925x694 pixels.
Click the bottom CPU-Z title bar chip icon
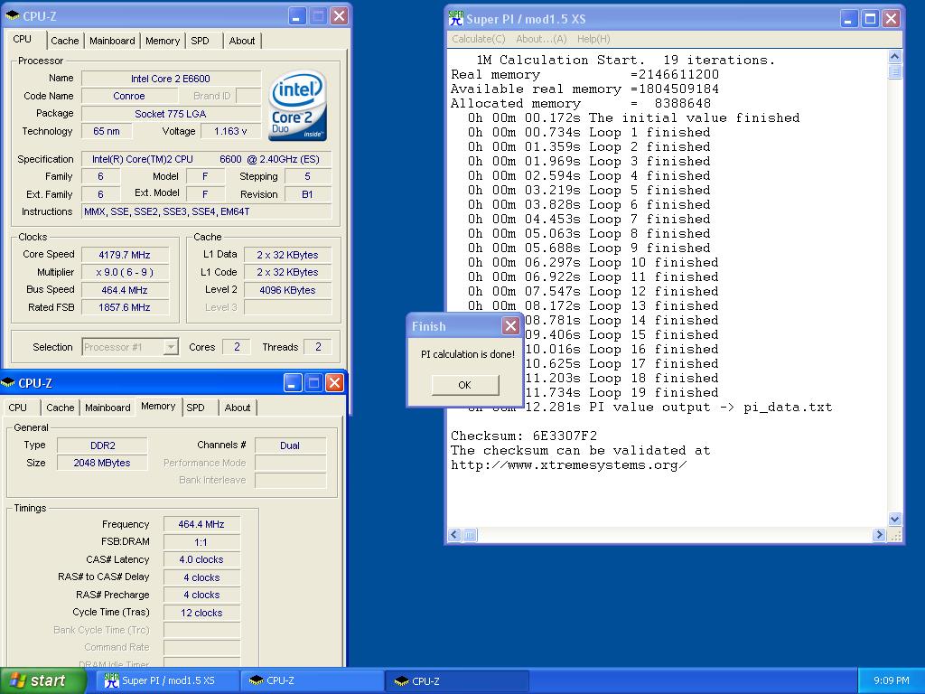pyautogui.click(x=7, y=383)
